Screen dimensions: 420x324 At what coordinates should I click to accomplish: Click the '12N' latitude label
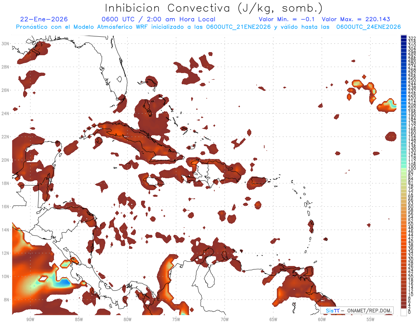coord(5,253)
